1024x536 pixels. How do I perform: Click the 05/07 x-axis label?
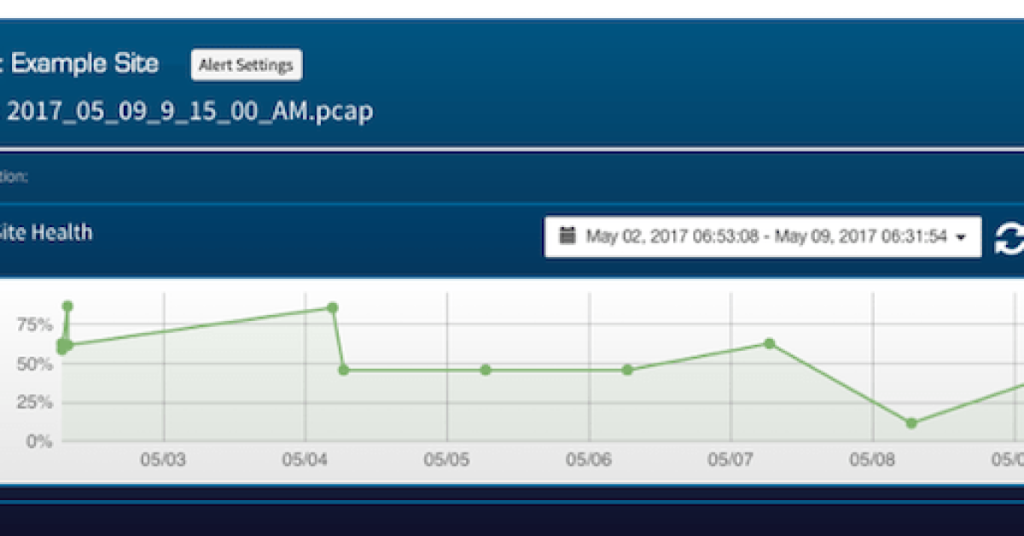click(x=730, y=460)
